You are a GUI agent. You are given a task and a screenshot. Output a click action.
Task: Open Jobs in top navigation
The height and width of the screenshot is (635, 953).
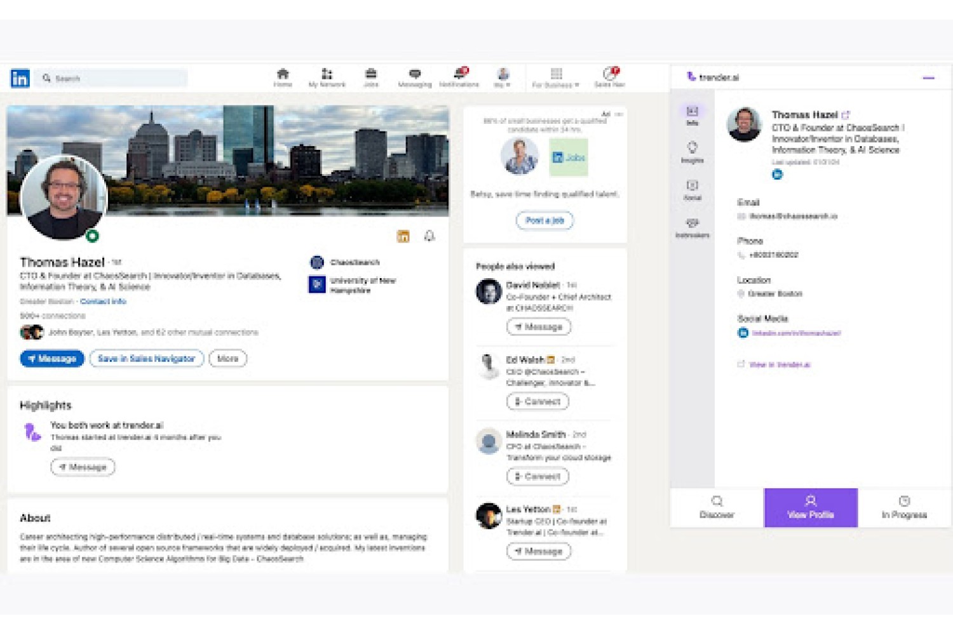[371, 77]
